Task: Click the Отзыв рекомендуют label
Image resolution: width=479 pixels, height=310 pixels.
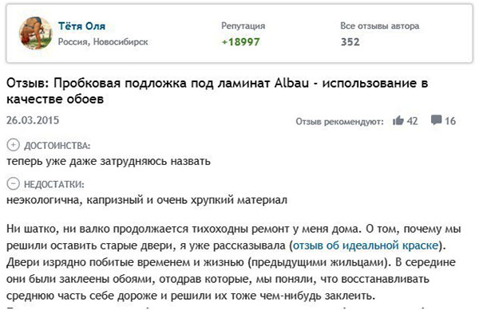Action: click(339, 122)
